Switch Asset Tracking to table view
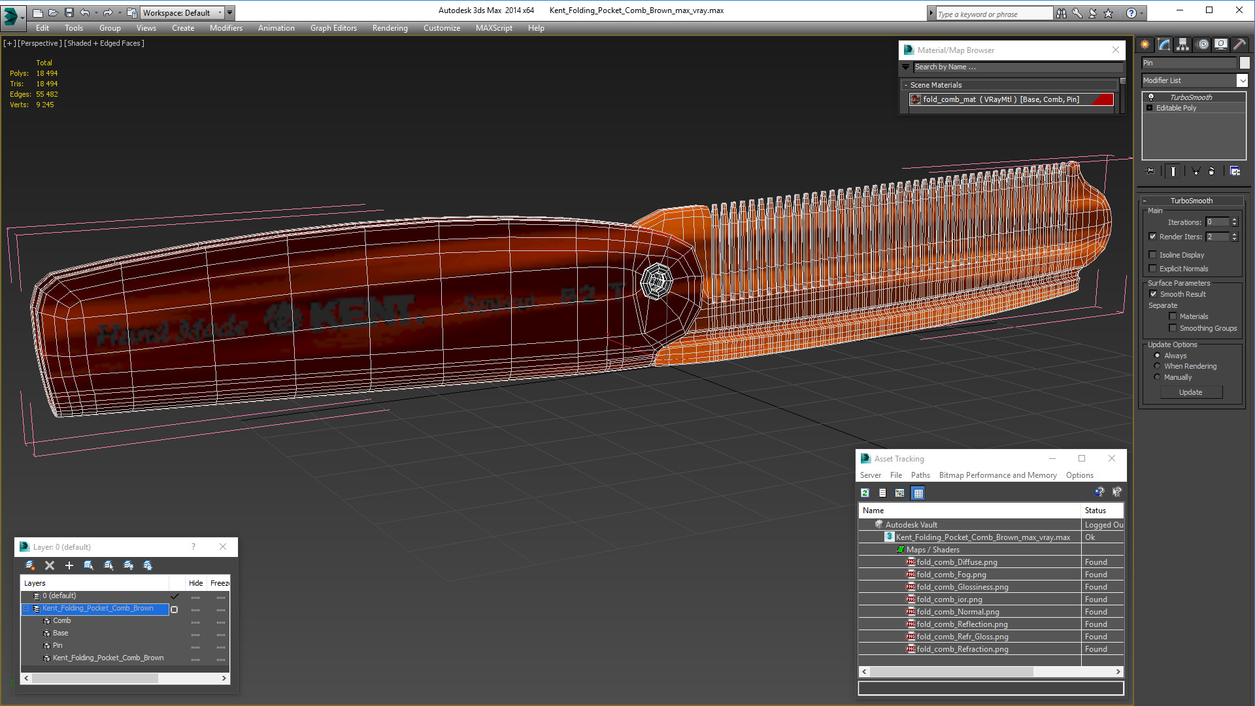The image size is (1255, 706). pyautogui.click(x=918, y=493)
